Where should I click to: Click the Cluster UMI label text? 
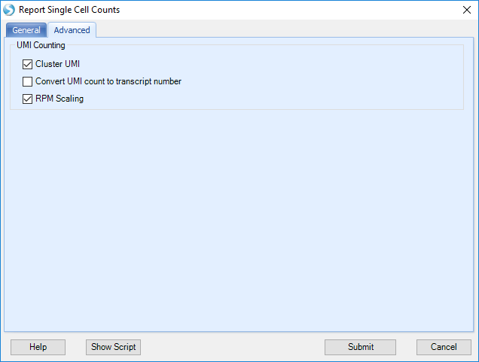[57, 64]
